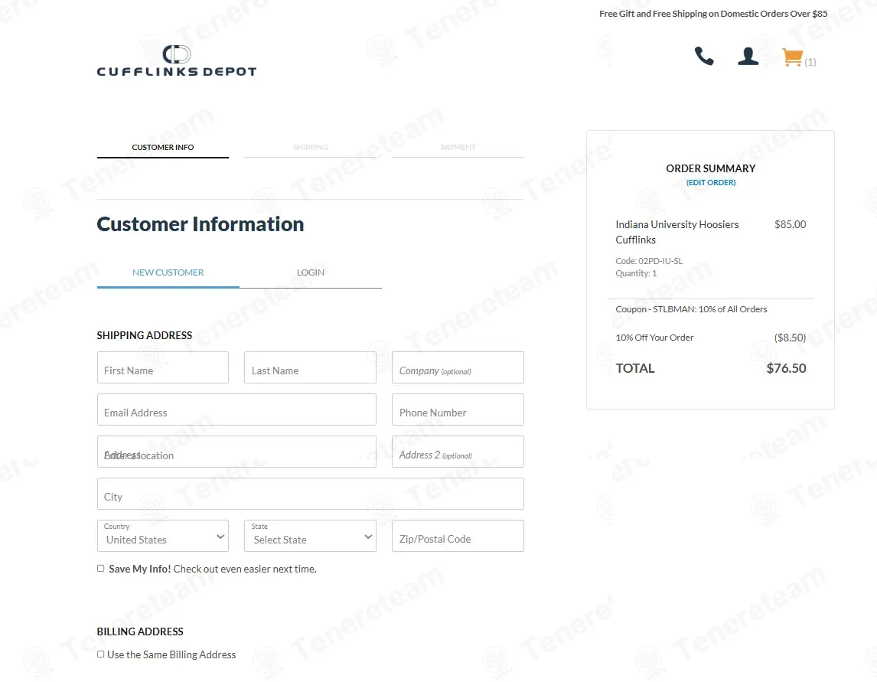Click the Address location field
The height and width of the screenshot is (682, 877).
[236, 452]
